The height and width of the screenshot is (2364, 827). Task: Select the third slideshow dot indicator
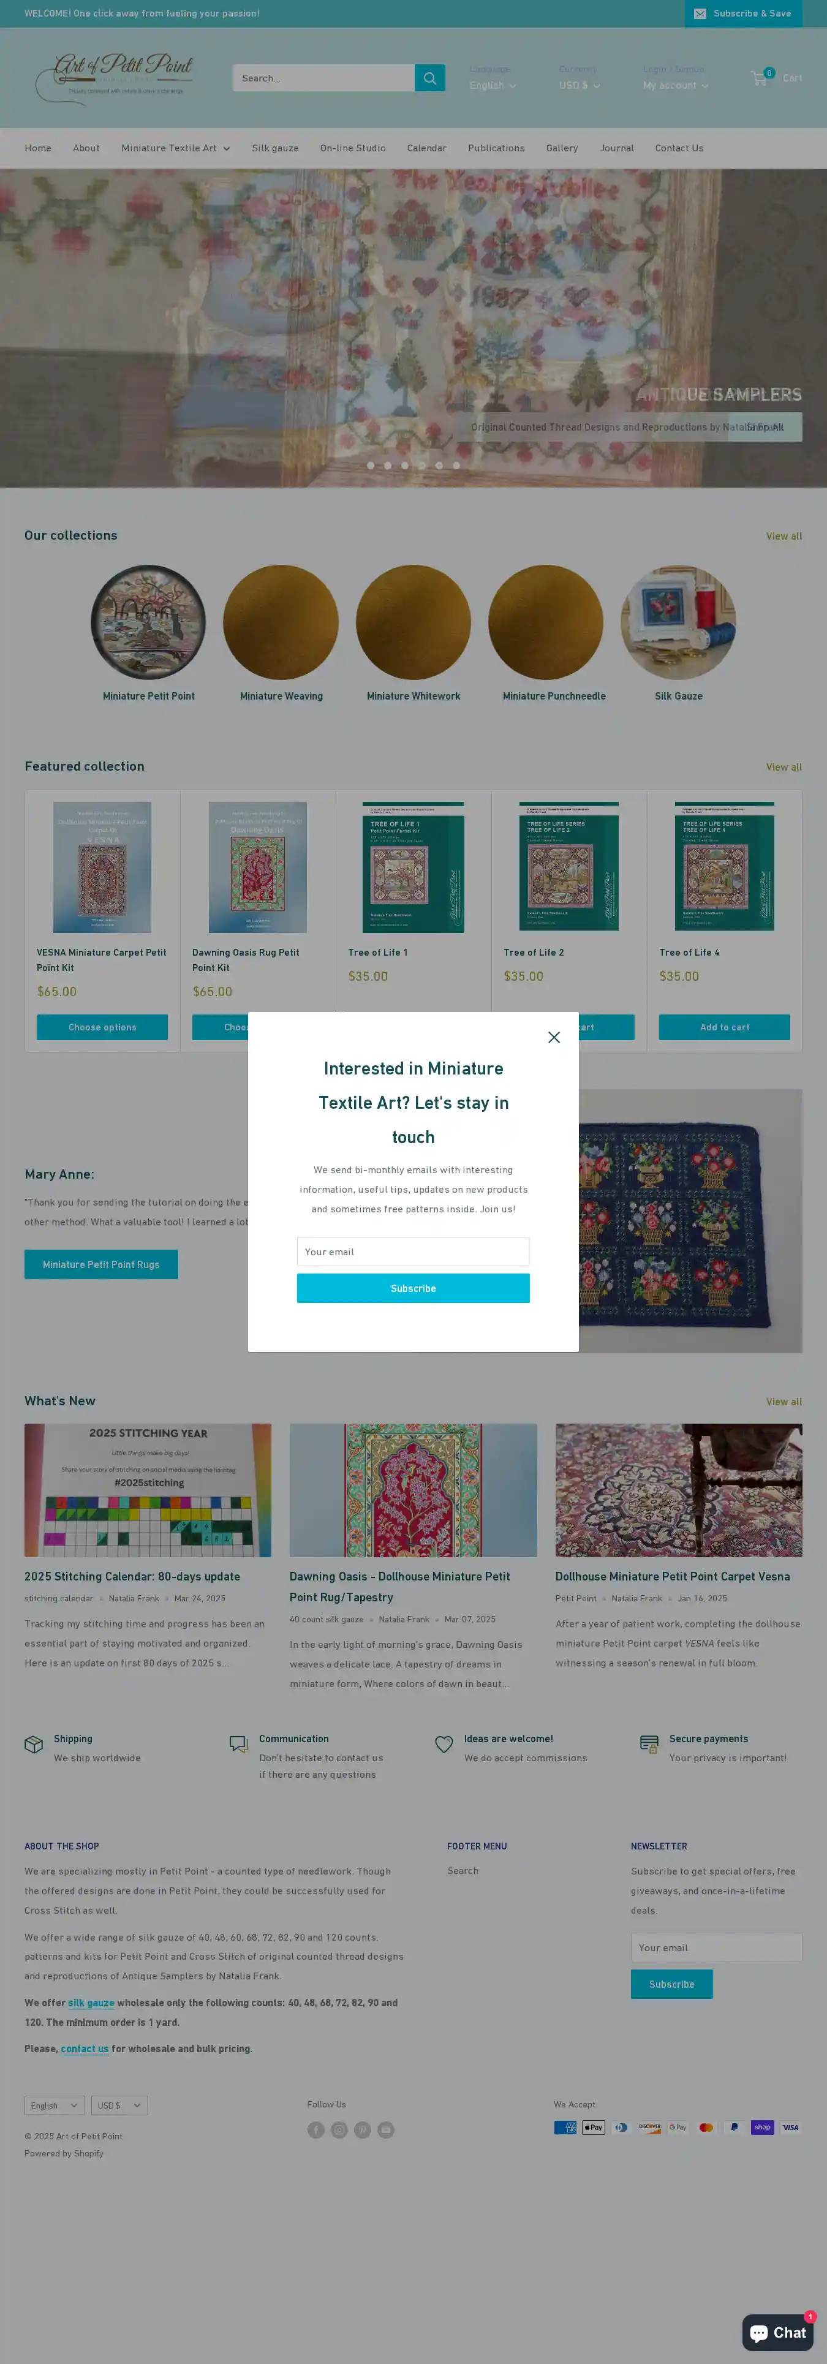pyautogui.click(x=405, y=466)
